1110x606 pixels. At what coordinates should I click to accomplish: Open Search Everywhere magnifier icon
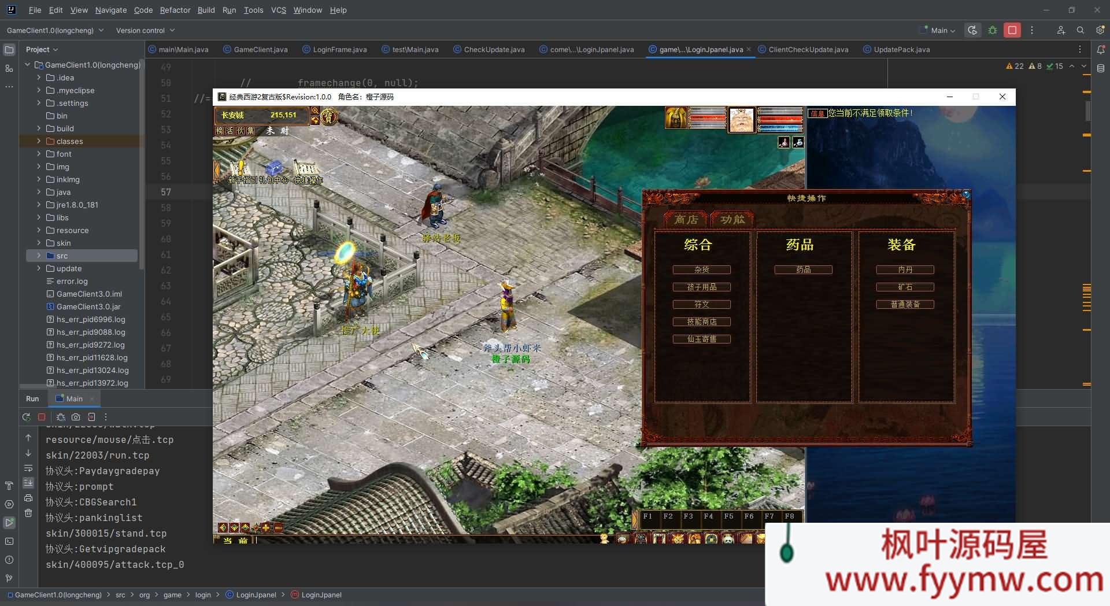pos(1080,30)
